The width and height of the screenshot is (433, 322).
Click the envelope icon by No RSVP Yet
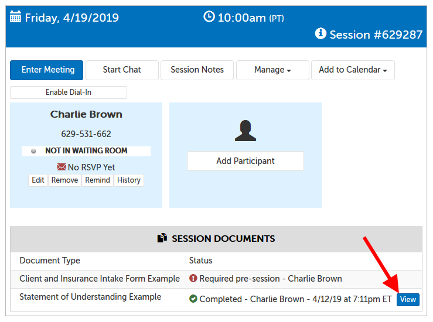coord(62,167)
